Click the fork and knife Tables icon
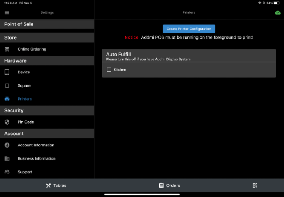Screen dimensions: 284x197 click(48, 186)
